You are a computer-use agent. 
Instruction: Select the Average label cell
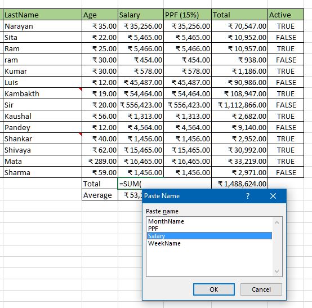(100, 195)
